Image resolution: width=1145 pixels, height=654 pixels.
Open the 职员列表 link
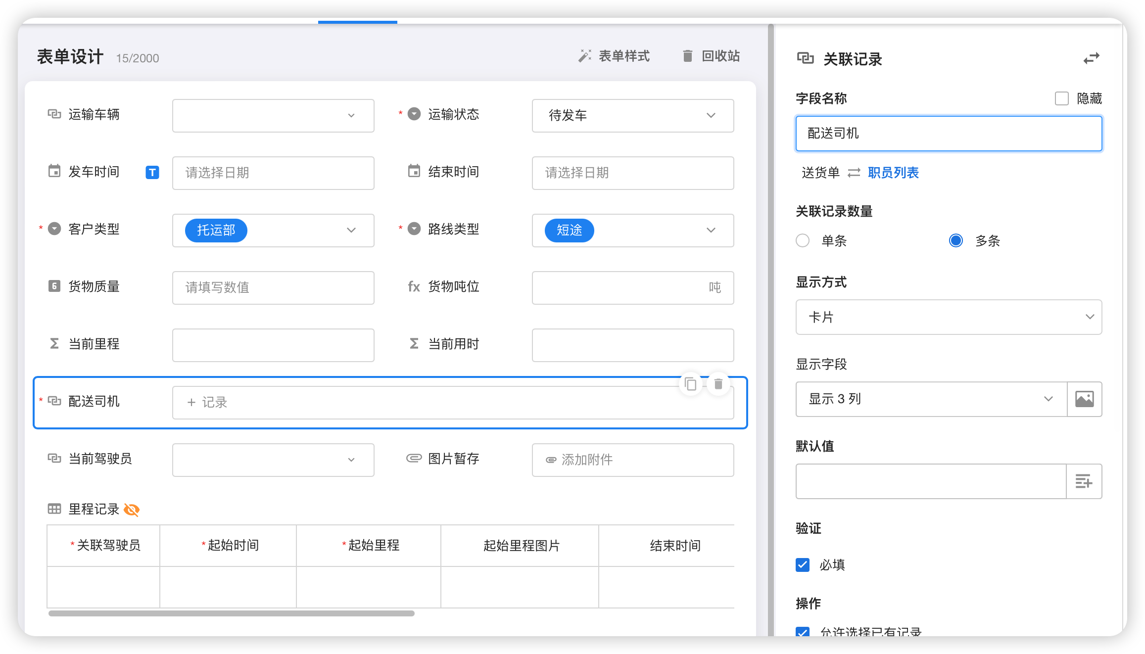tap(893, 173)
